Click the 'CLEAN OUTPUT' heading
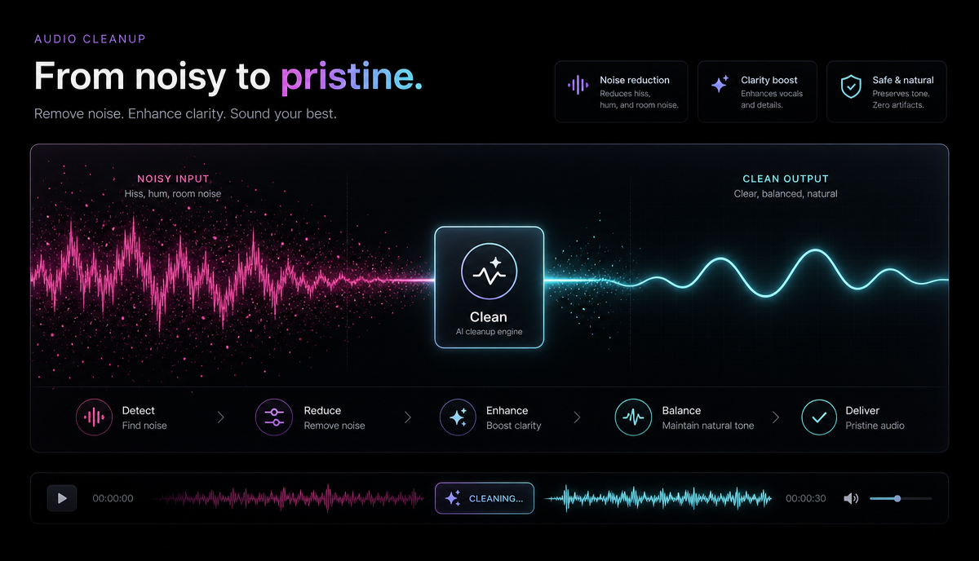979x561 pixels. (x=786, y=179)
